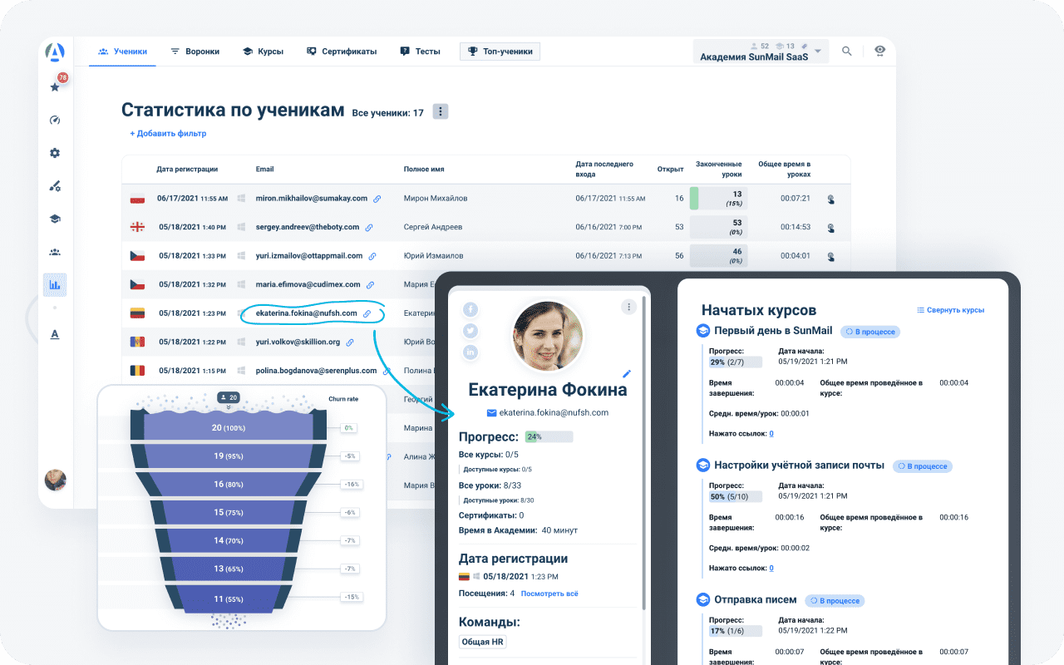The width and height of the screenshot is (1064, 665).
Task: Click the 24% progress bar on profile
Action: [549, 436]
